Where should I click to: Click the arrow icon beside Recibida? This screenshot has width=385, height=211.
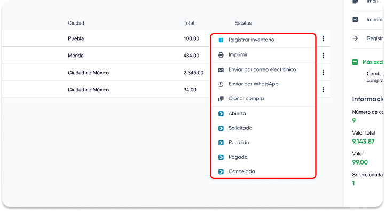pyautogui.click(x=221, y=143)
